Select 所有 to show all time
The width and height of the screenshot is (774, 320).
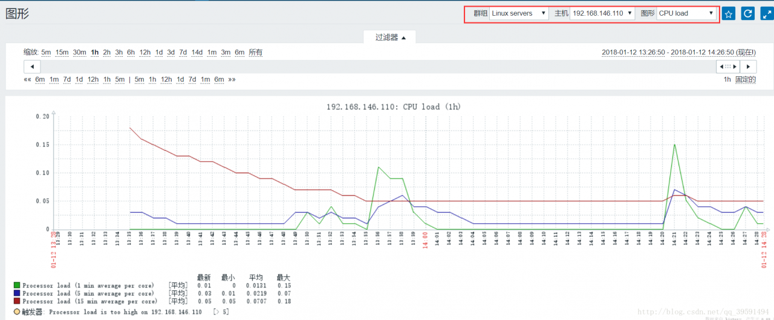coord(256,53)
